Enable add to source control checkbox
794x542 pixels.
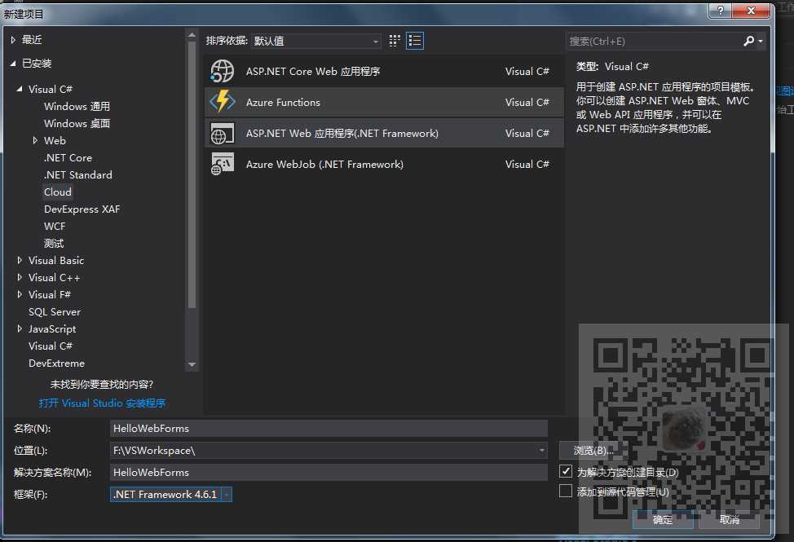tap(566, 491)
